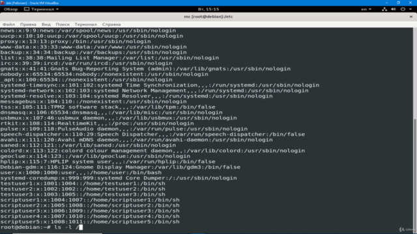Image resolution: width=417 pixels, height=234 pixels.
Task: Click the command prompt line root@debian
Action: click(42, 227)
